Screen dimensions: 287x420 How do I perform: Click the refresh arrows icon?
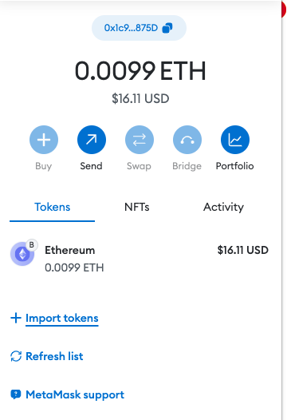click(x=16, y=356)
